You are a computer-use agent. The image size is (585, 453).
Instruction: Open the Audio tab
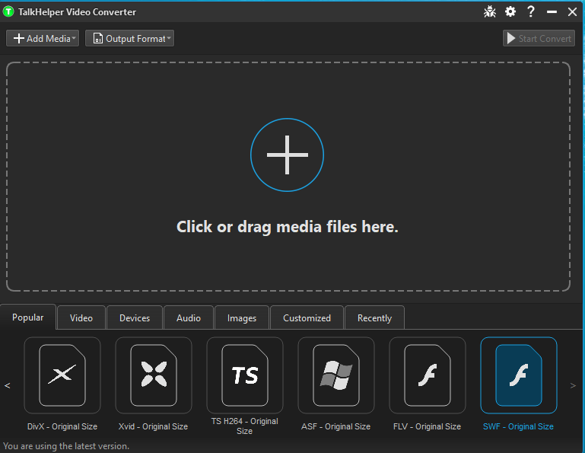point(189,317)
